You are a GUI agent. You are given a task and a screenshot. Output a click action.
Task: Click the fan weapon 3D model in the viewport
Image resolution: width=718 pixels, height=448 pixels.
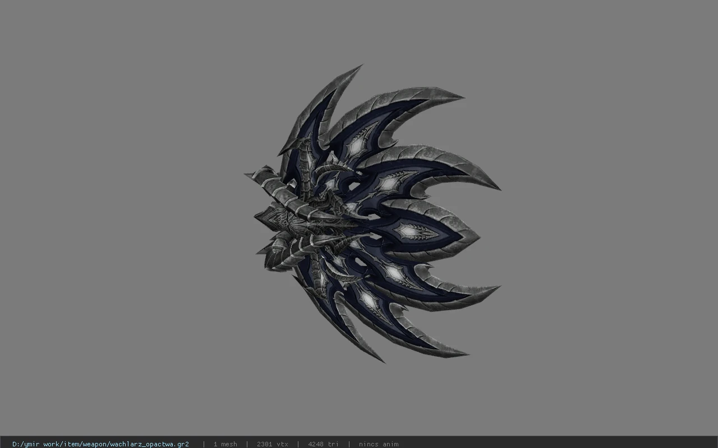click(372, 213)
